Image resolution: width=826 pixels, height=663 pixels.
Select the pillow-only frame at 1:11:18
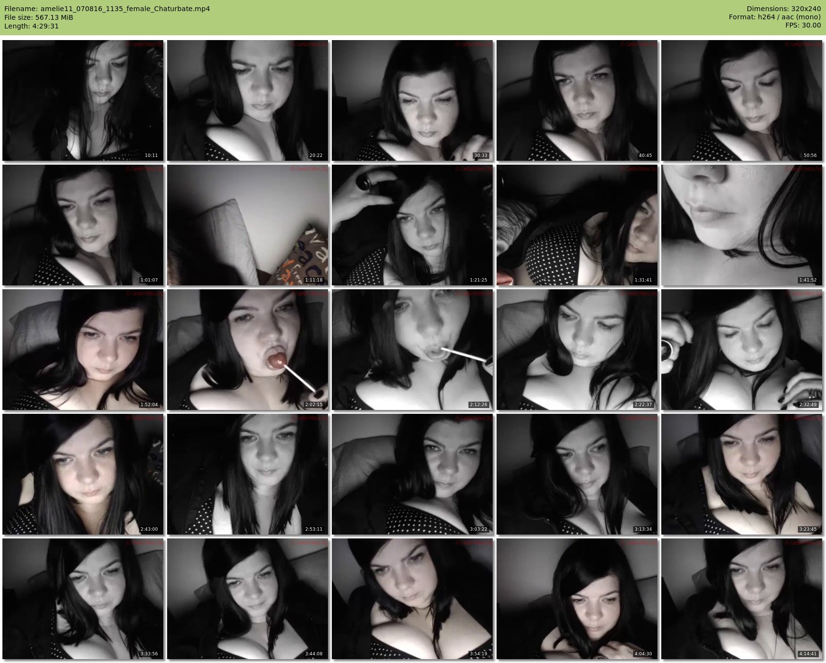pos(247,225)
